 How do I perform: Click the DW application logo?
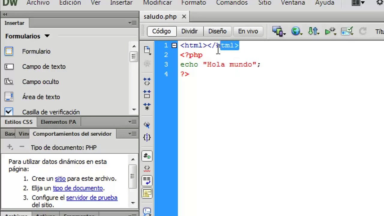pos(10,3)
